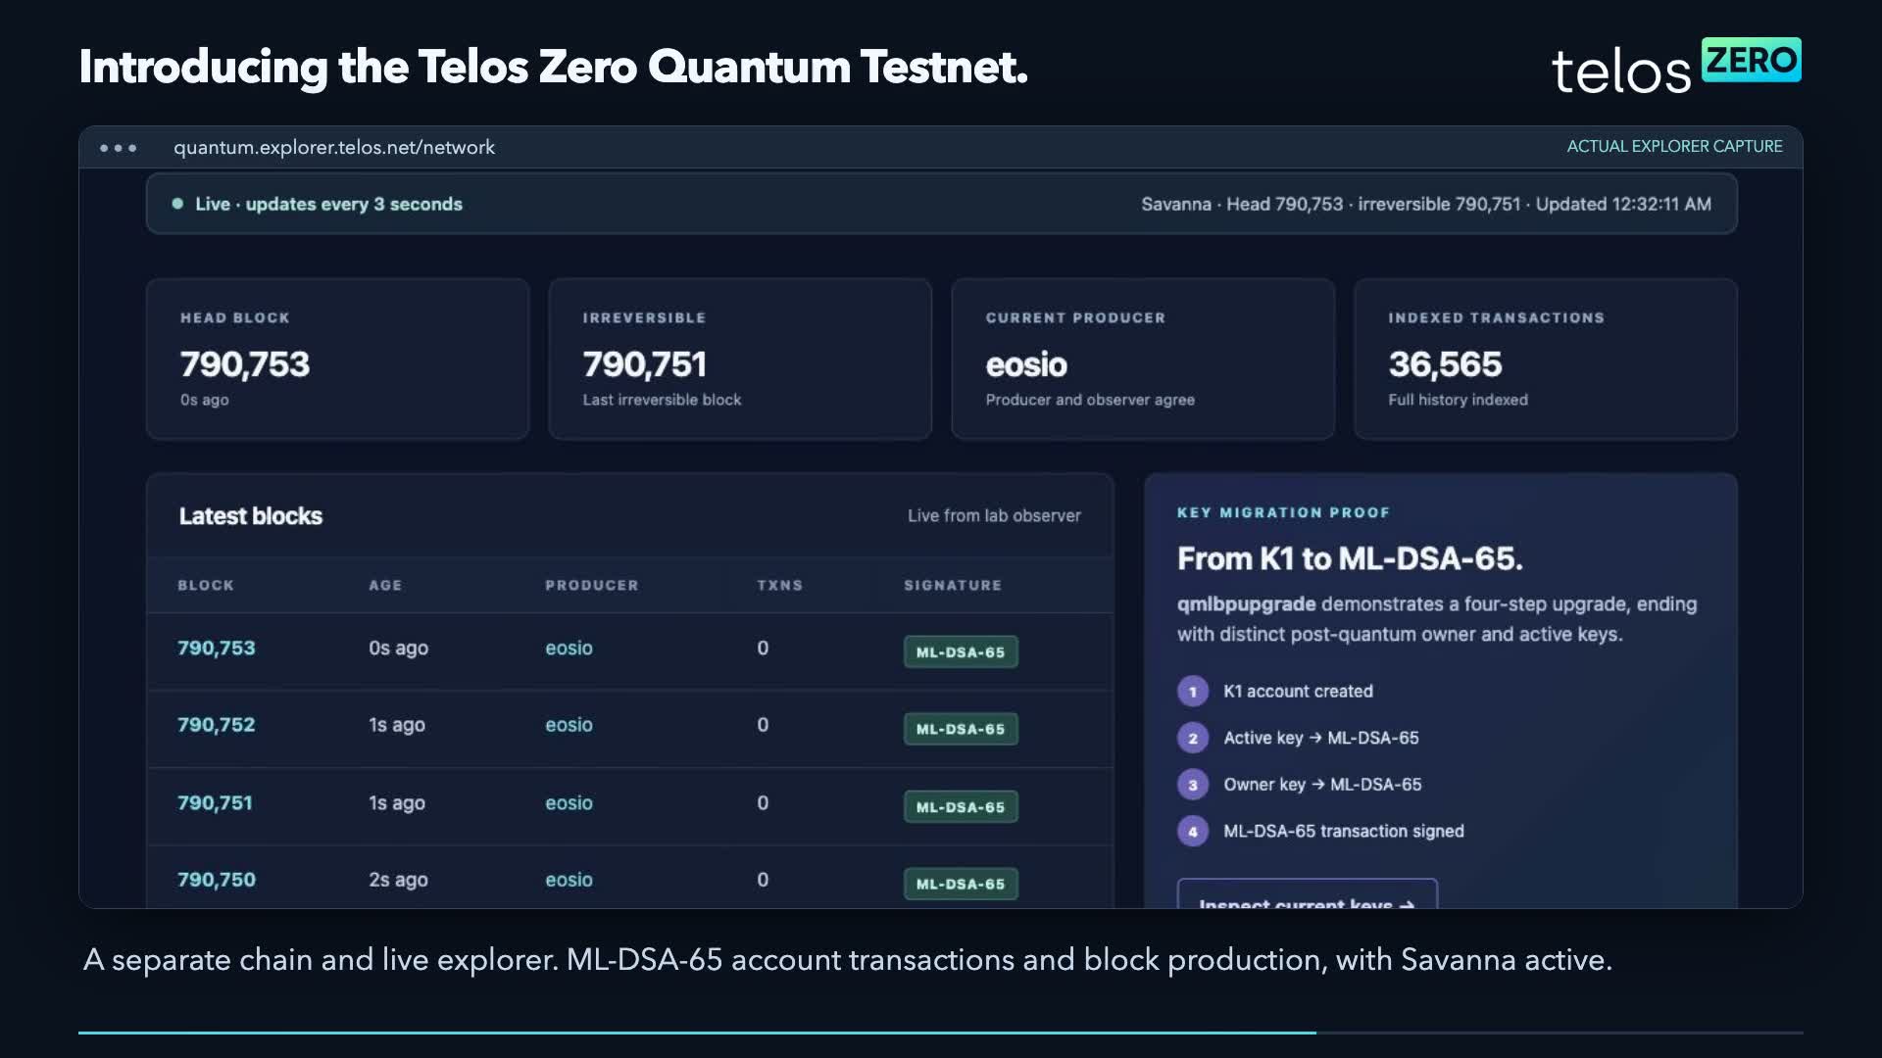Click the quantum.explorer.telos.net/network address bar
This screenshot has height=1058, width=1882.
(x=334, y=147)
